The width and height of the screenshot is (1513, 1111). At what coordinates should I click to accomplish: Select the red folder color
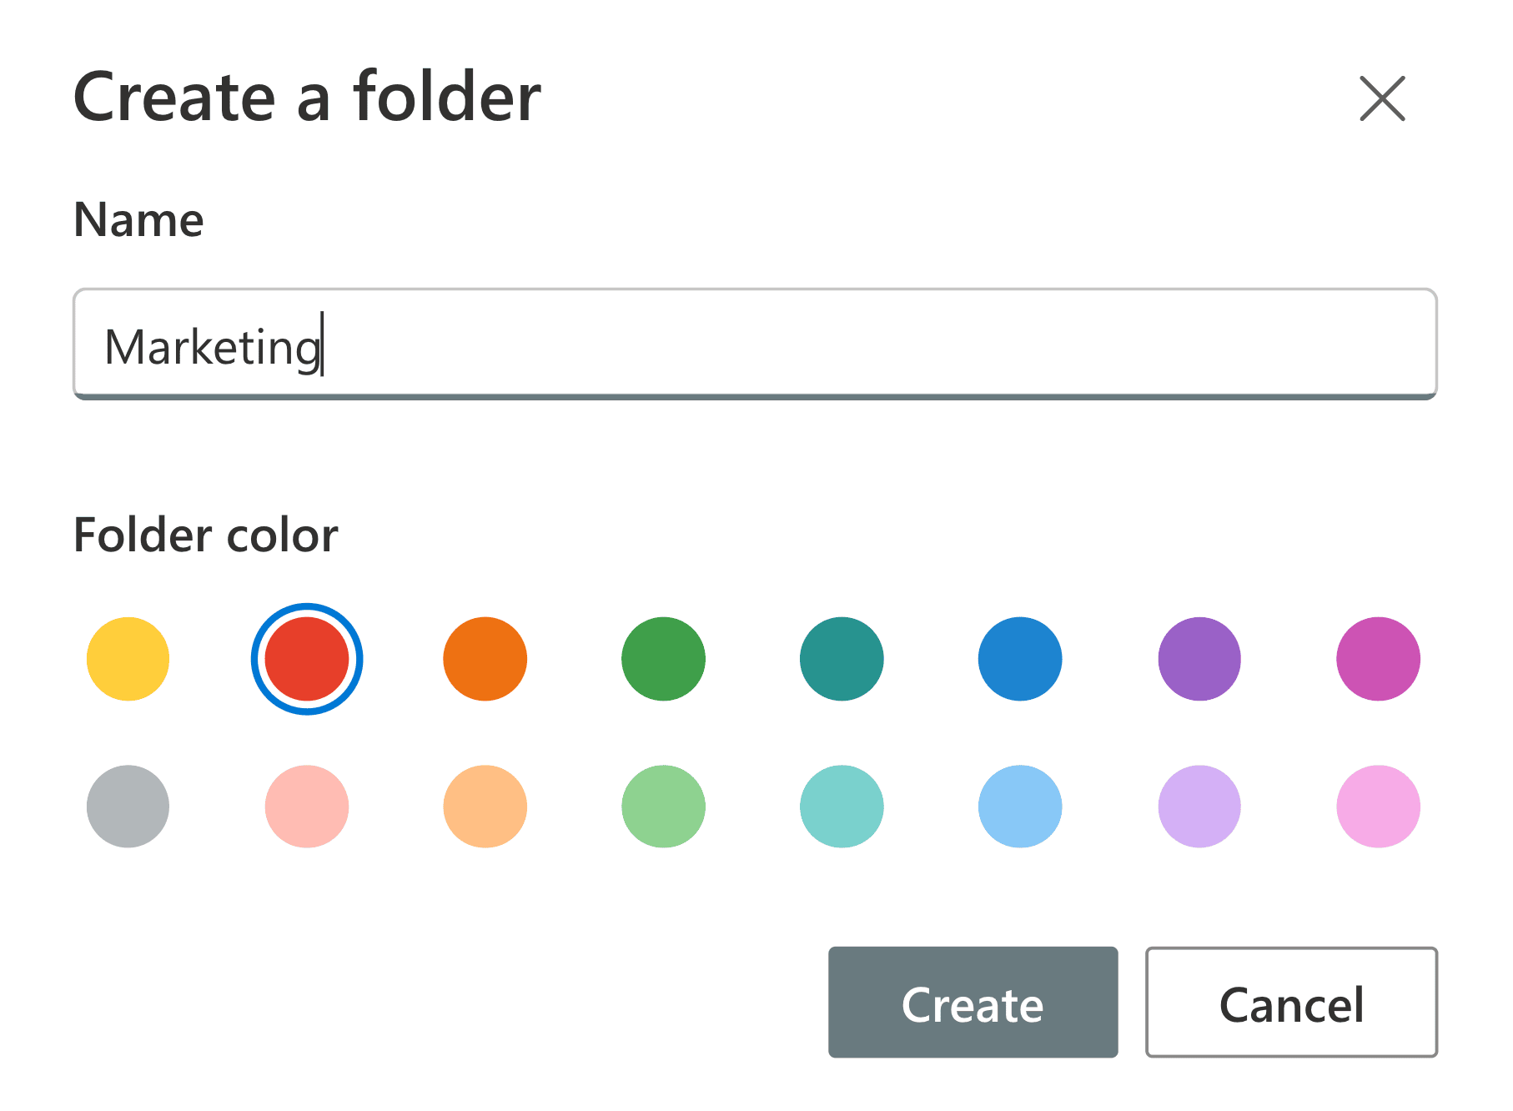(x=305, y=658)
